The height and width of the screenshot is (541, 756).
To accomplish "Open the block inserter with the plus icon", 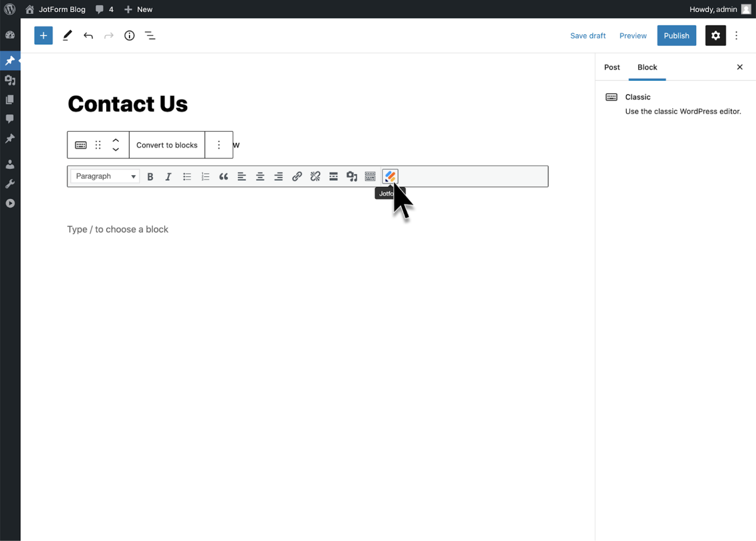I will (43, 35).
